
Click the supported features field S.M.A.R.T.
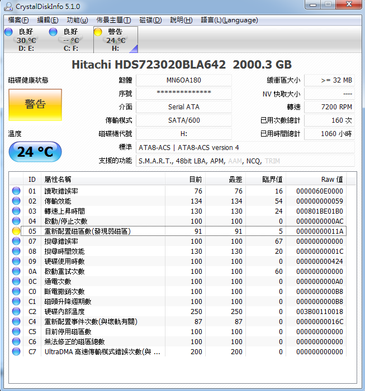[245, 161]
